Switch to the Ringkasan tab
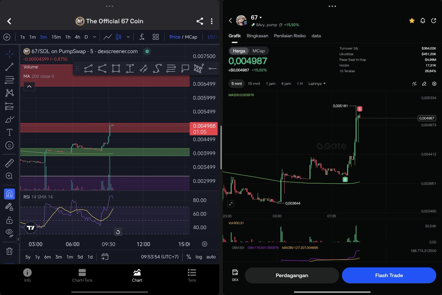 pos(257,36)
